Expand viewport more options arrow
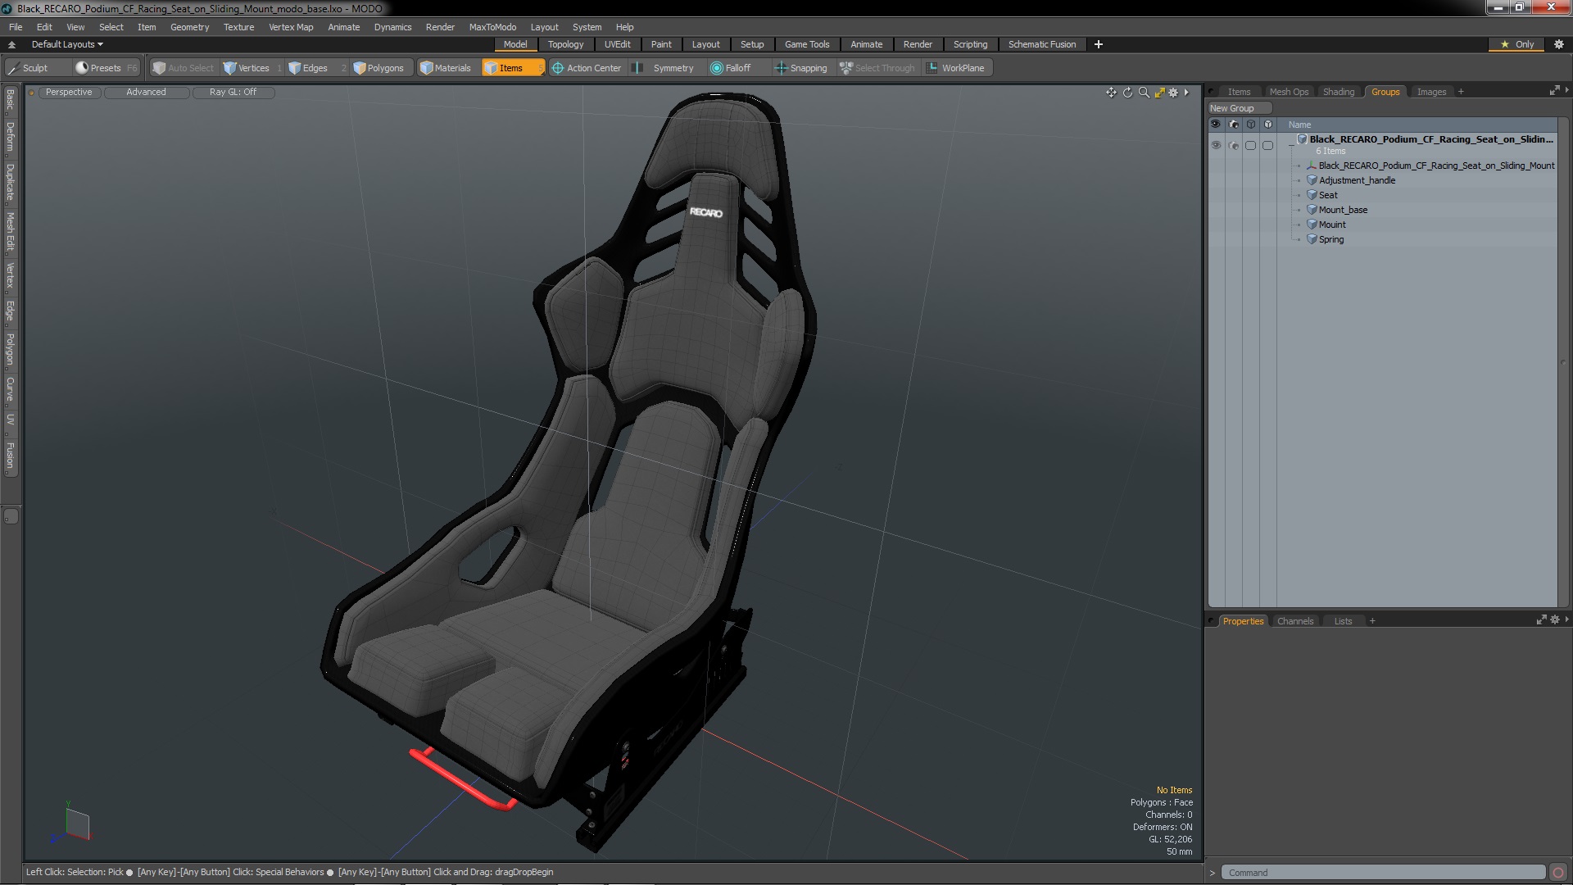1573x885 pixels. 1186,93
